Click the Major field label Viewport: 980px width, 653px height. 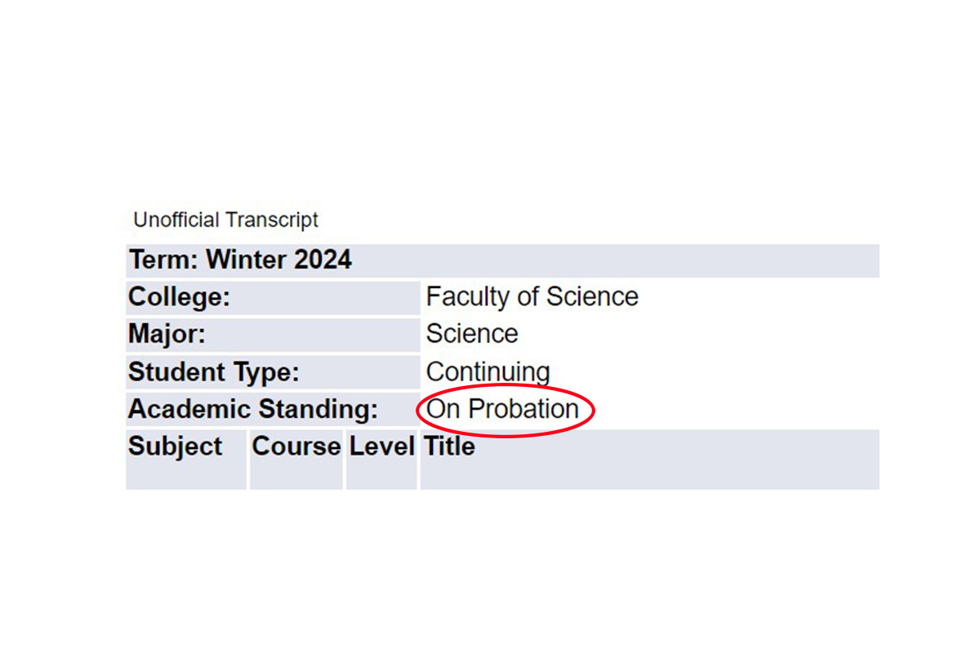167,335
